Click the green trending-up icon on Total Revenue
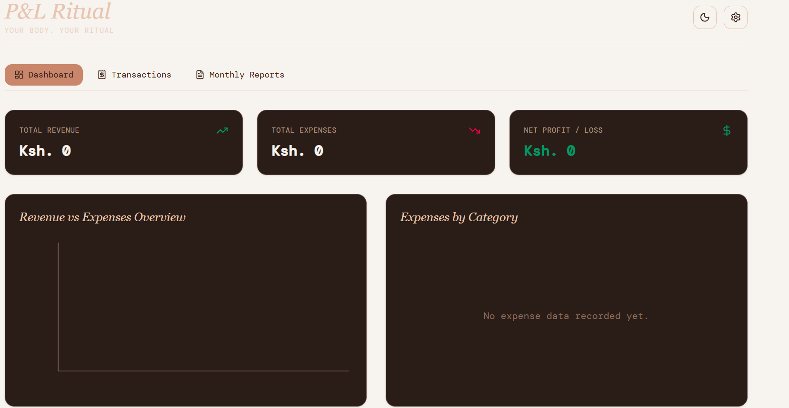 pyautogui.click(x=222, y=130)
